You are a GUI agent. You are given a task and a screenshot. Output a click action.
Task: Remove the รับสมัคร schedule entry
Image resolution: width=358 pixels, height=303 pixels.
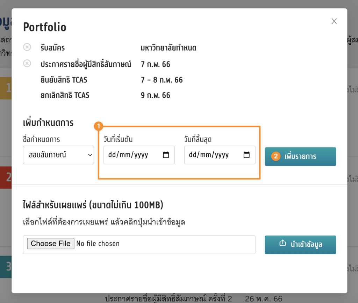tap(27, 47)
